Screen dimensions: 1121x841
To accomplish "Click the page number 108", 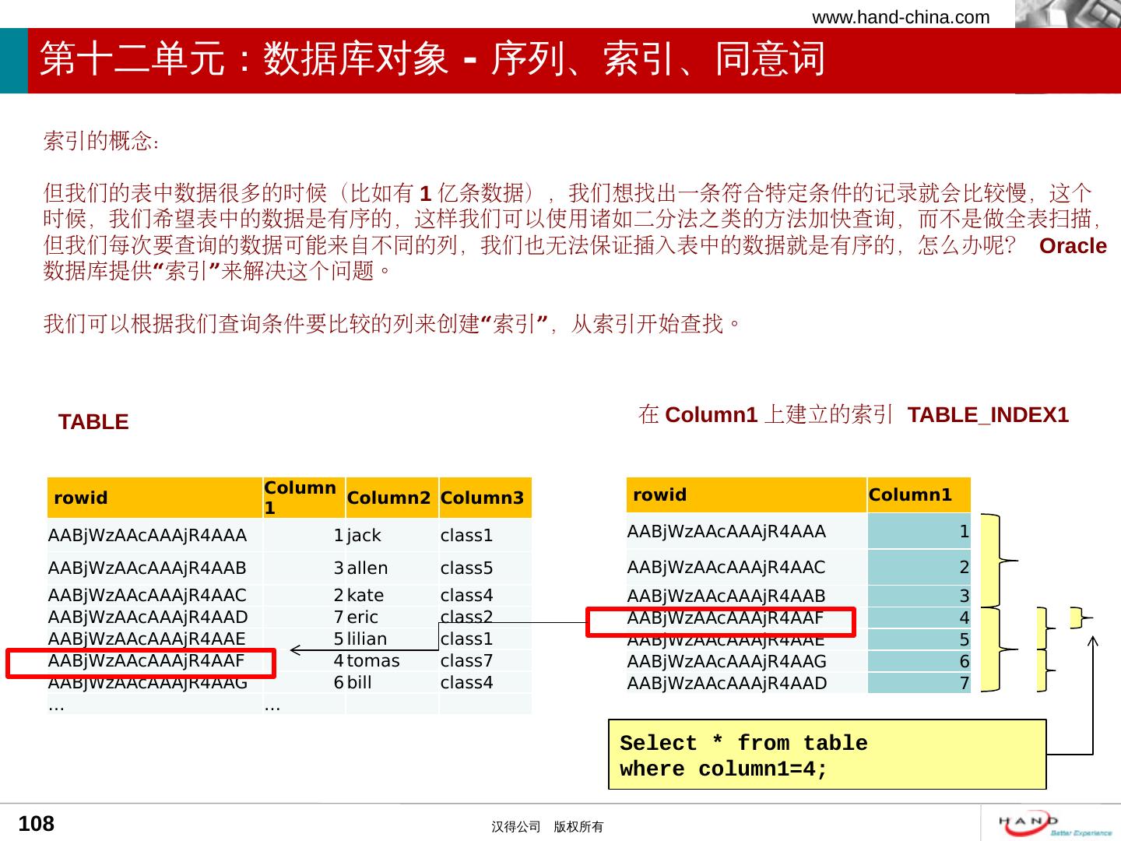I will [37, 824].
